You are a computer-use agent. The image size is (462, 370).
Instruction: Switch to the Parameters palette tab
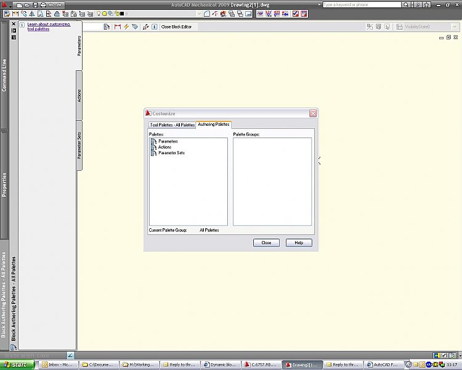tap(79, 46)
